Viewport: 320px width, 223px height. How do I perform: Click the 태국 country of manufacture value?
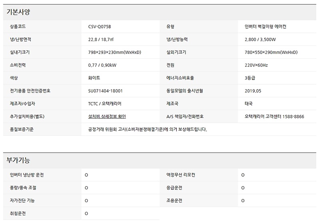pyautogui.click(x=248, y=104)
